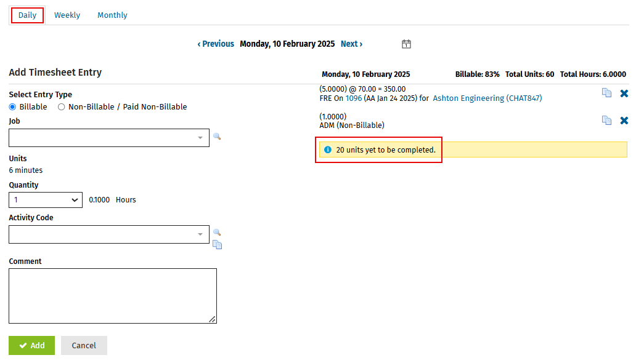Delete the ADM Non-Billable entry
Image resolution: width=636 pixels, height=363 pixels.
(x=624, y=121)
